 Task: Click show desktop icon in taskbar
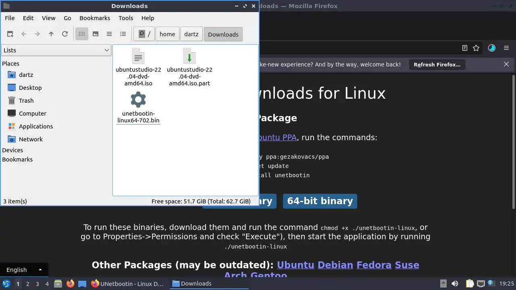point(82,284)
